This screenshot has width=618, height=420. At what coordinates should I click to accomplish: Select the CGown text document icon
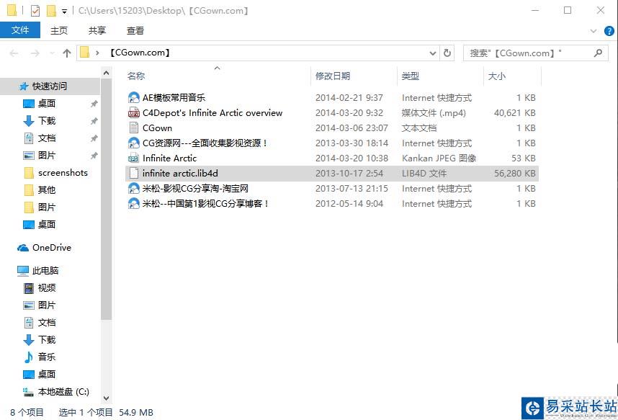pos(134,128)
